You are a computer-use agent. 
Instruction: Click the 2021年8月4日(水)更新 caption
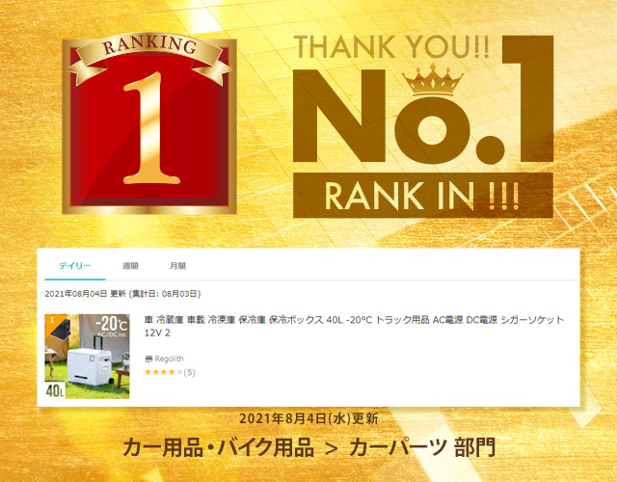pyautogui.click(x=308, y=418)
